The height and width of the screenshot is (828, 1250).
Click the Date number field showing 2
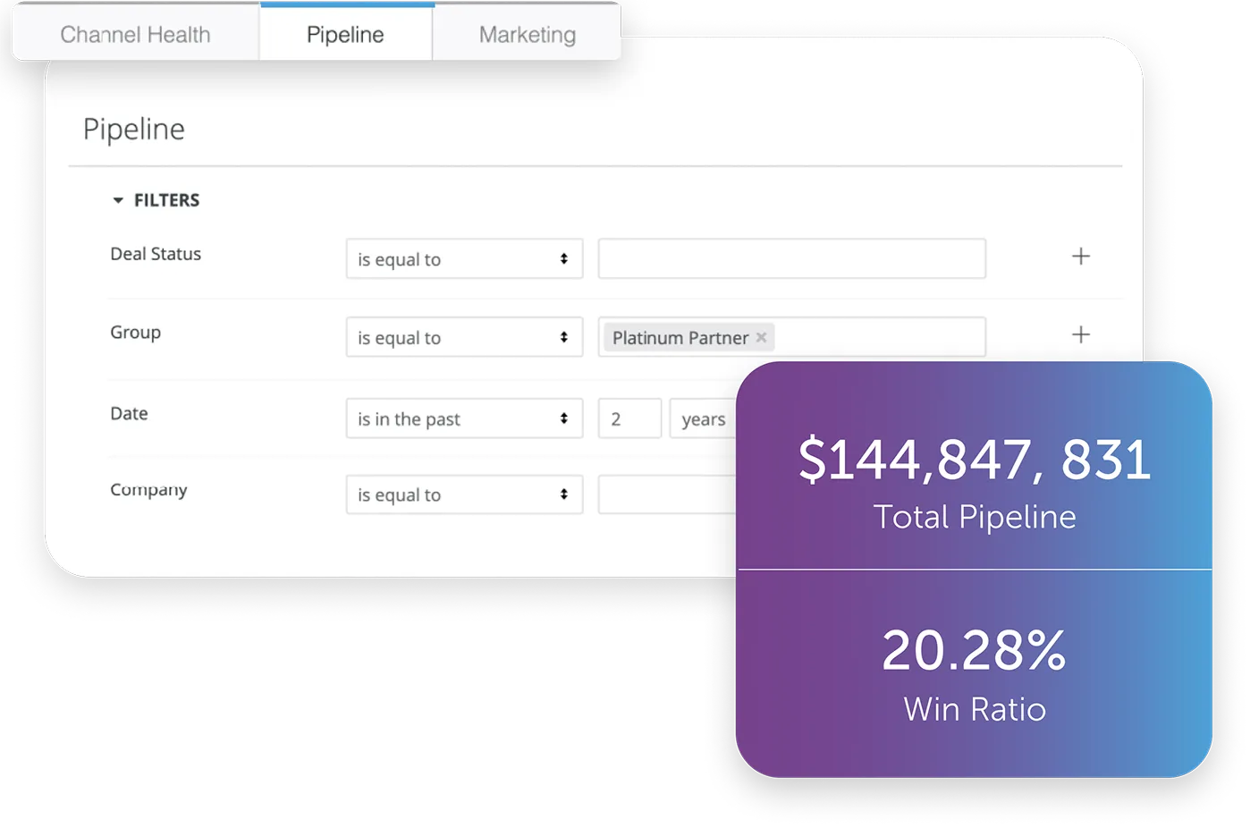click(629, 419)
